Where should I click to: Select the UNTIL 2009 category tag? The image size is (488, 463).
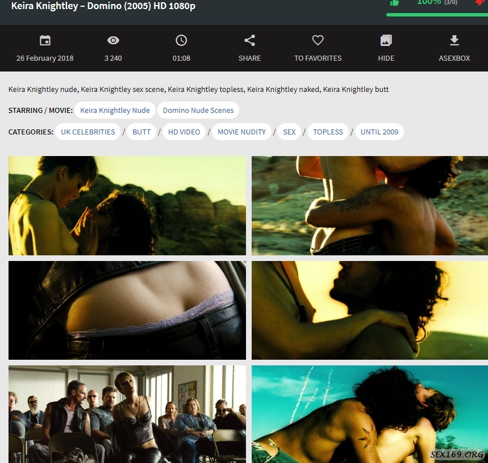[x=379, y=132]
